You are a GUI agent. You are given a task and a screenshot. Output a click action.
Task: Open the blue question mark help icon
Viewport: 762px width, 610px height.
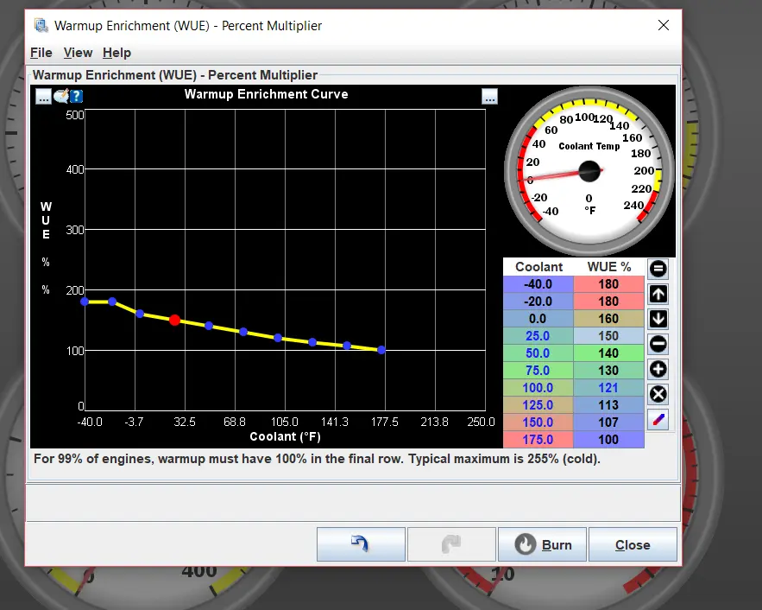click(76, 96)
